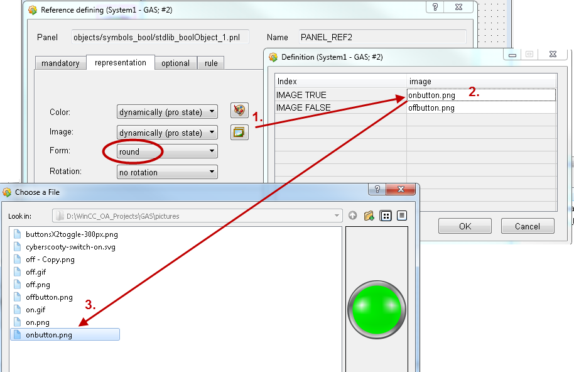Select file off - Copy.png
Image resolution: width=574 pixels, height=372 pixels.
pyautogui.click(x=50, y=260)
